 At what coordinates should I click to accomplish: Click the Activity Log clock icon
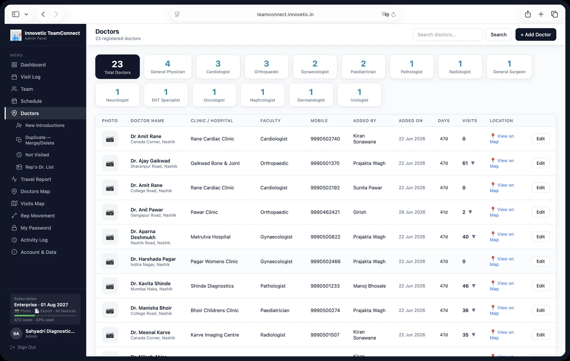click(14, 240)
